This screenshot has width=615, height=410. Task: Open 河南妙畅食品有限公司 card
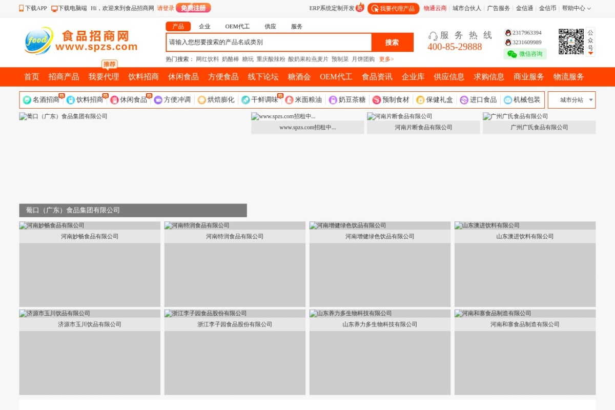[90, 264]
